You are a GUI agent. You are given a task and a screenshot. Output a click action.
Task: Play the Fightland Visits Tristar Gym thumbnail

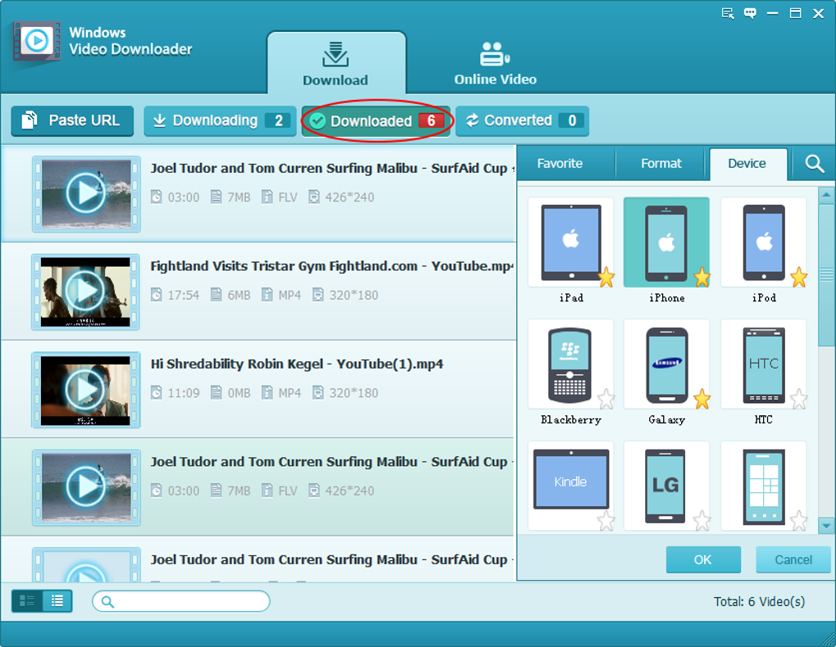click(x=86, y=292)
